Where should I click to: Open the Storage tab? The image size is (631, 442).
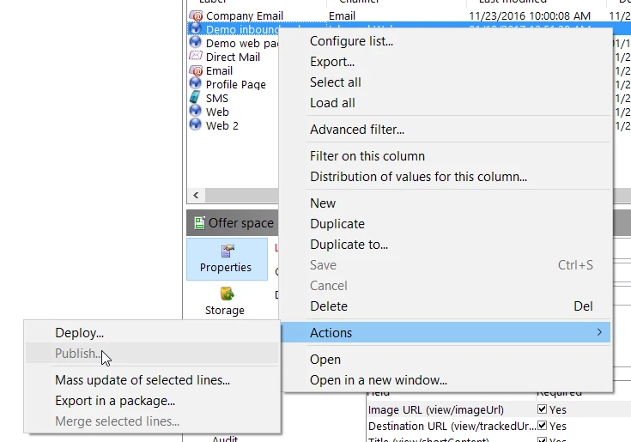[x=225, y=301]
